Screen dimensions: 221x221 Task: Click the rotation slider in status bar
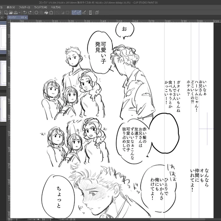55,219
